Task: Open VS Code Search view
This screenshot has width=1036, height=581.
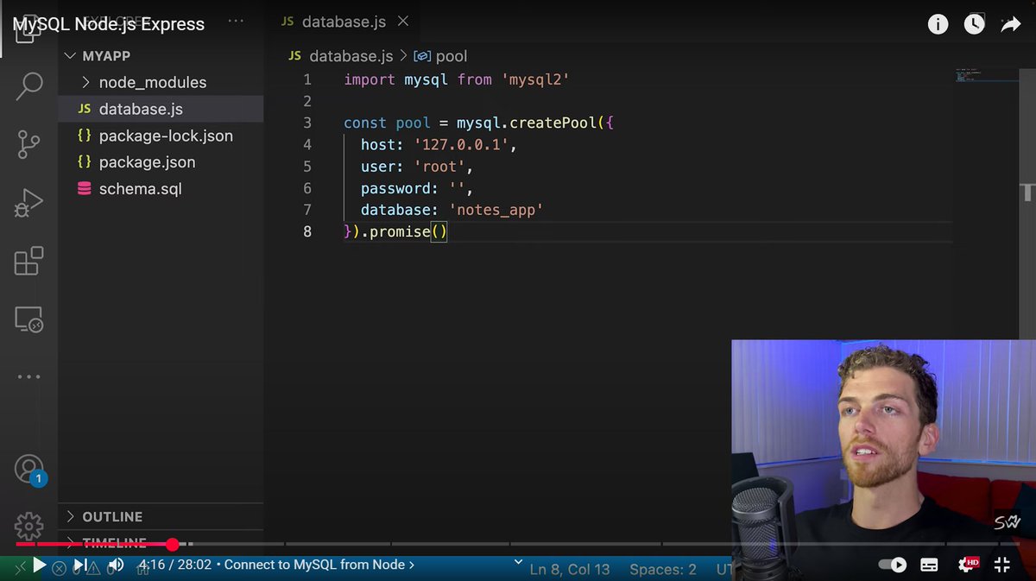Action: pos(29,85)
